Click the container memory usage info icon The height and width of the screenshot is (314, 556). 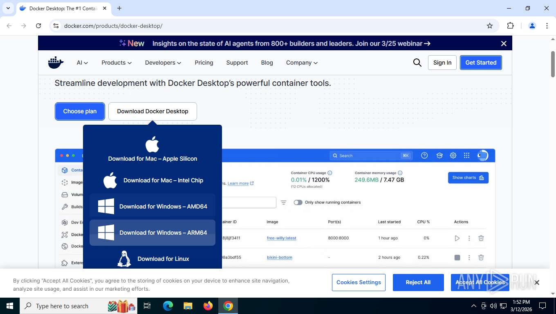point(400,173)
